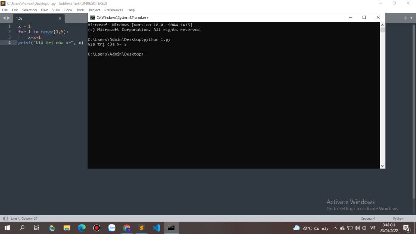
Task: Open Internet Explorer from taskbar
Action: (52, 228)
